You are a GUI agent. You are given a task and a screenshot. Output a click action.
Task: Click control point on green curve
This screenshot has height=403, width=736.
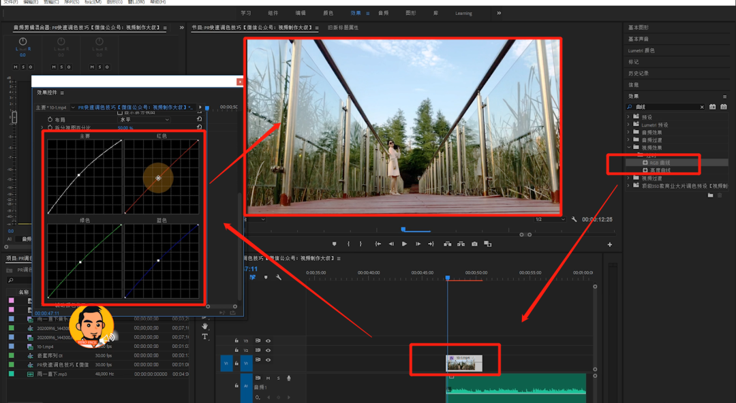click(x=80, y=262)
